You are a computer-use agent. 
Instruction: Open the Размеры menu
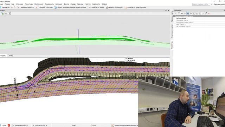(80, 4)
